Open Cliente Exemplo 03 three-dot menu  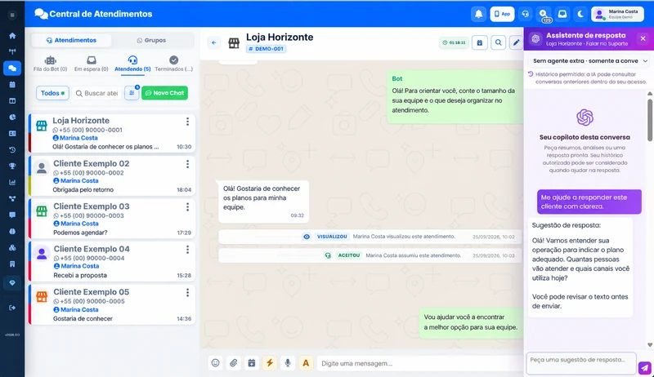click(187, 206)
